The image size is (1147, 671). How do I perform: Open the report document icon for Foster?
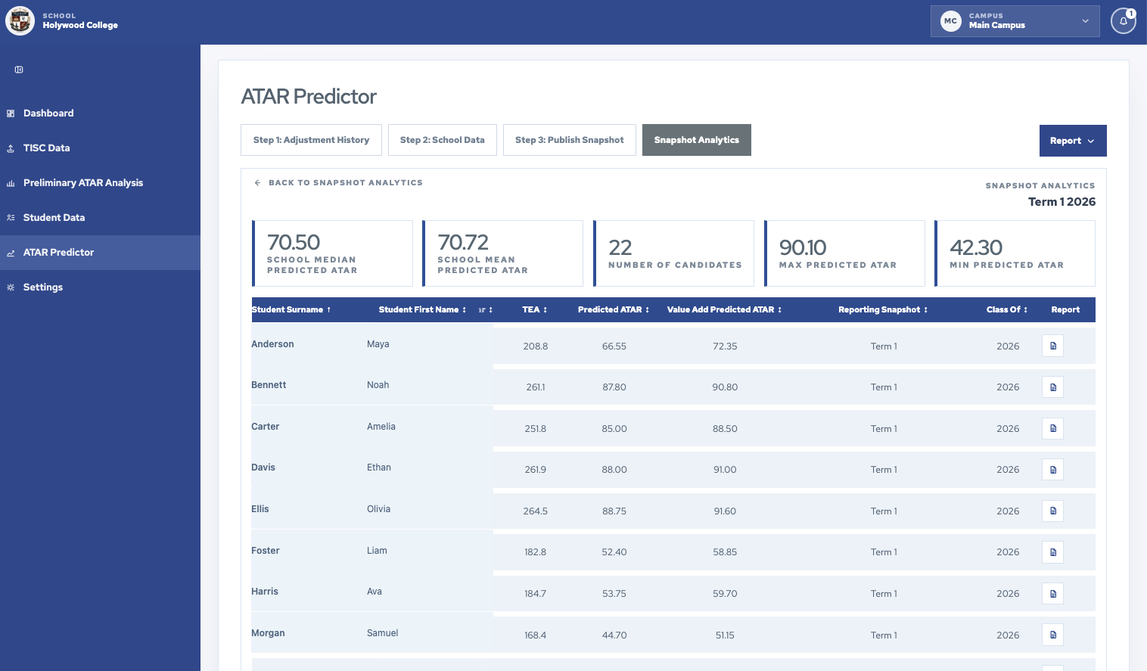pos(1053,552)
